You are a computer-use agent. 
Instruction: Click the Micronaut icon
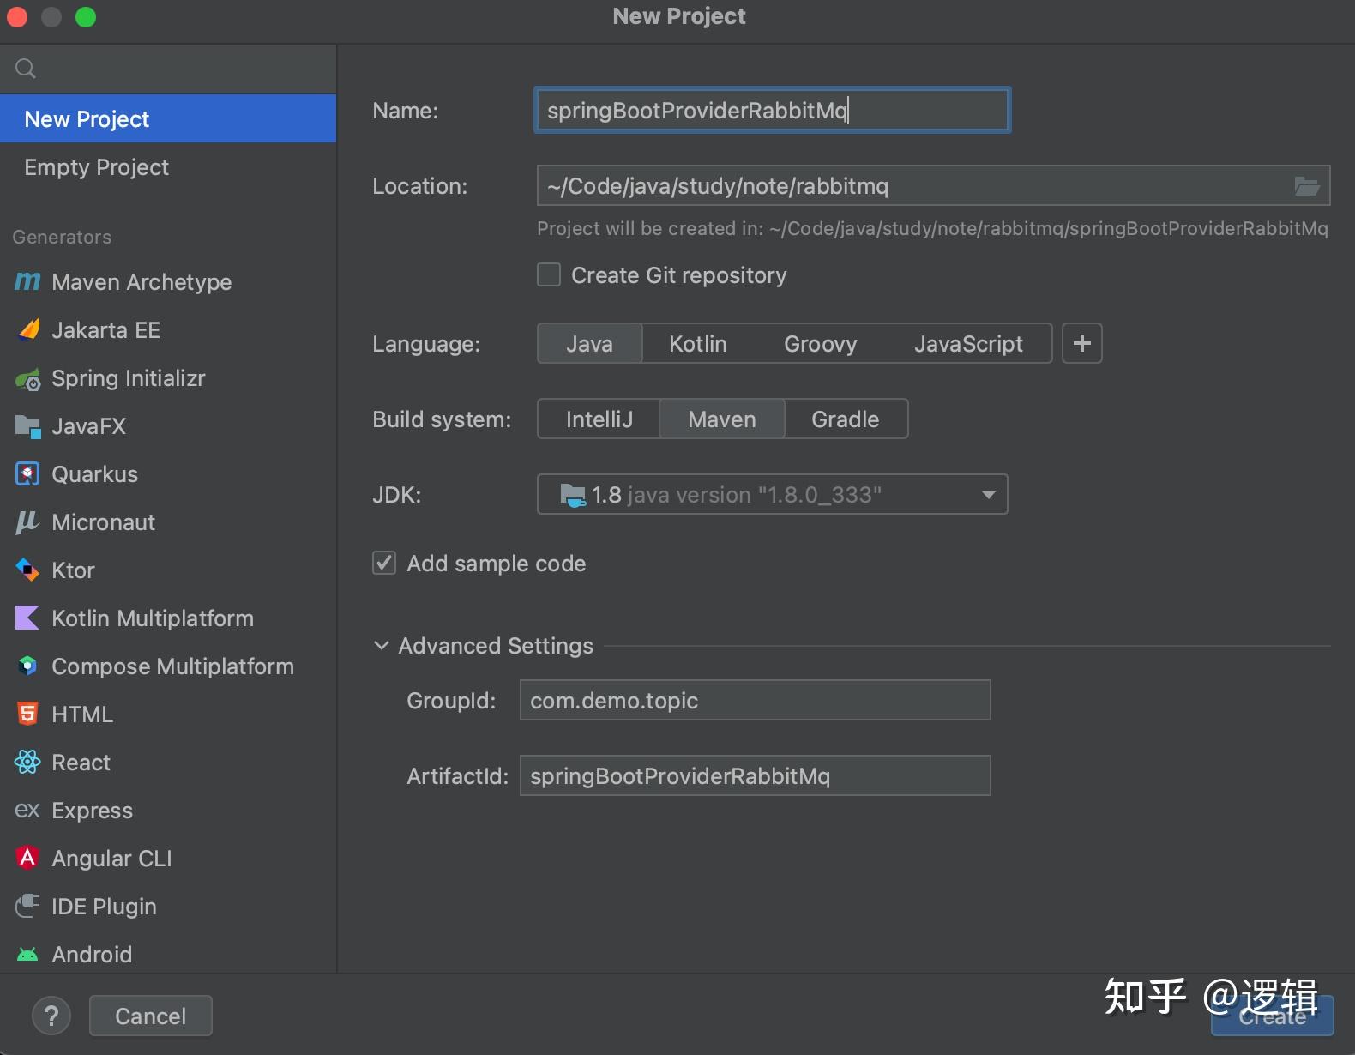pos(27,522)
